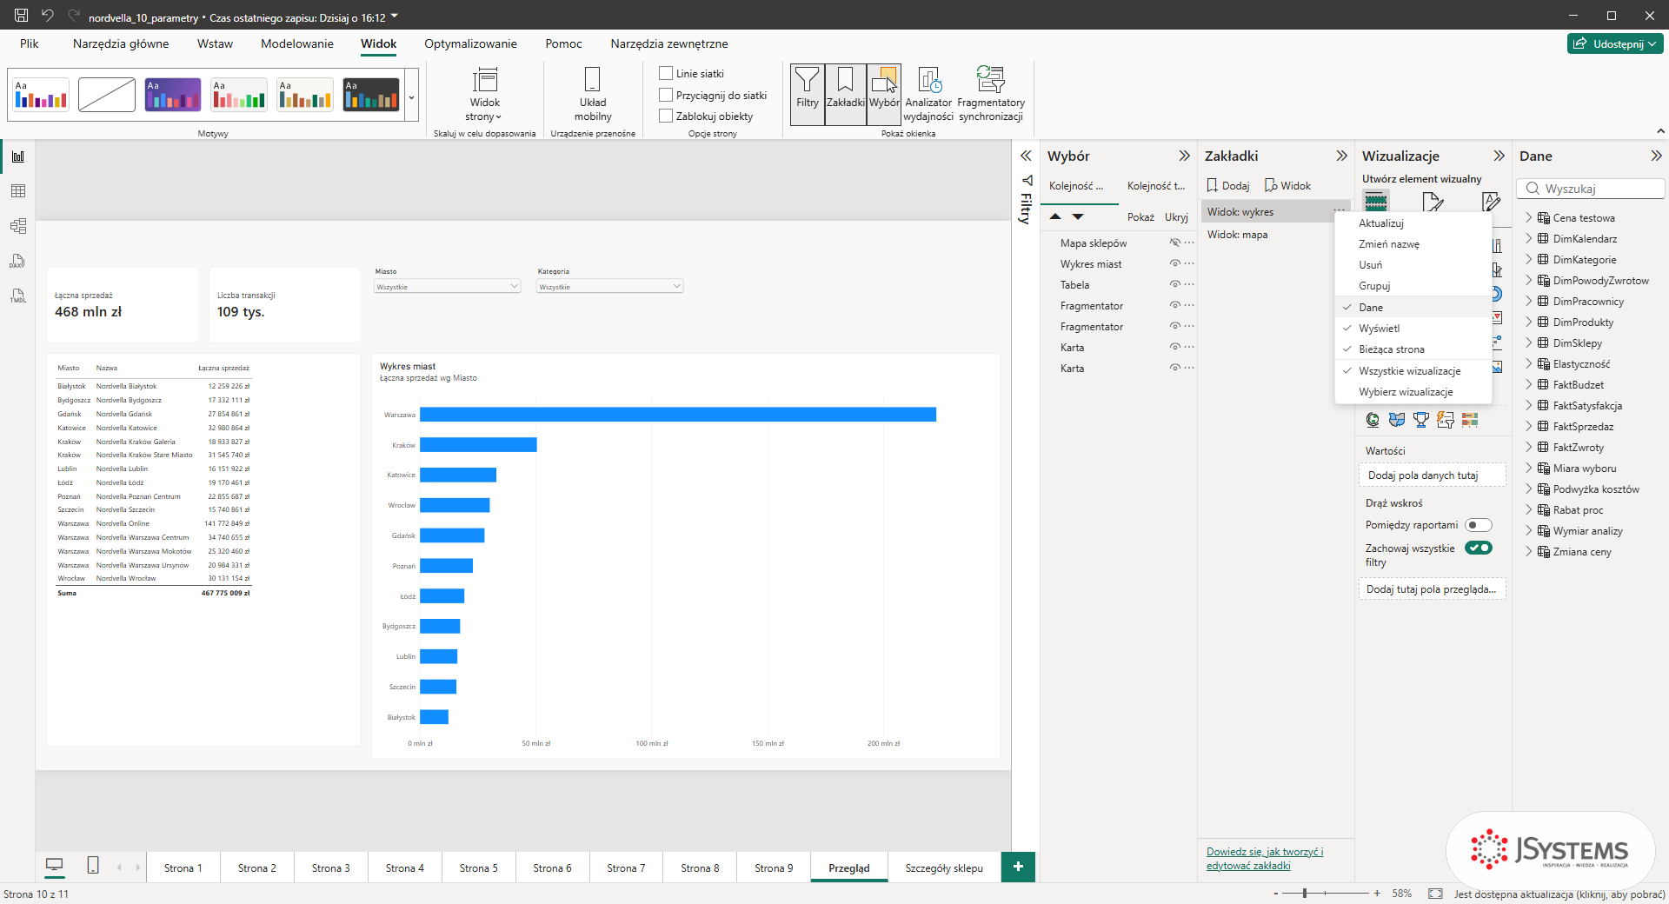1669x904 pixels.
Task: Check Przyciągnij do siatki option
Action: (x=666, y=95)
